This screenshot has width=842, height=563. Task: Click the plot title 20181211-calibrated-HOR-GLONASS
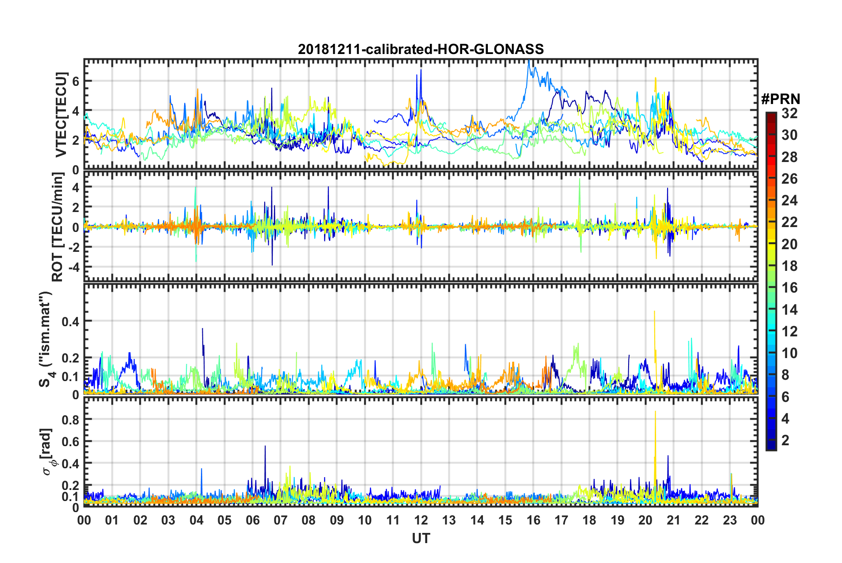point(421,49)
